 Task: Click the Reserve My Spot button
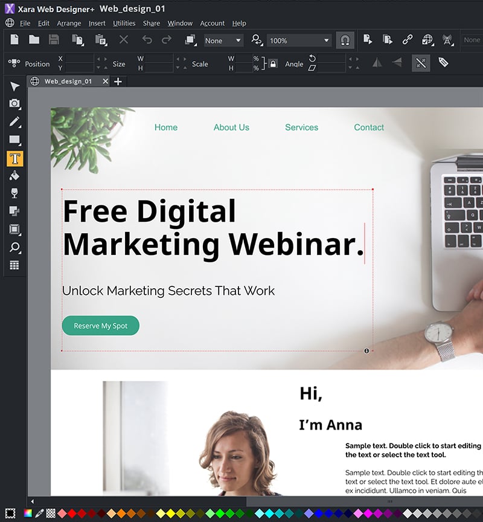[100, 325]
